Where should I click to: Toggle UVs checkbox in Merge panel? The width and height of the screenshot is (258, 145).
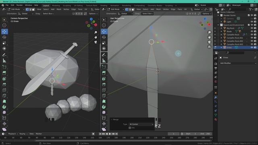click(x=130, y=128)
